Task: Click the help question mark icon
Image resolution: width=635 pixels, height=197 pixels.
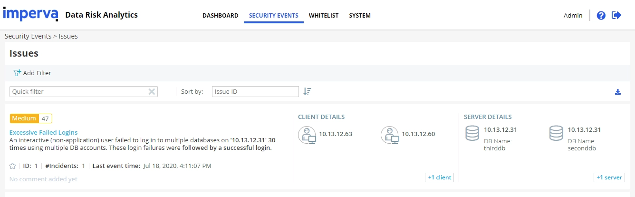Action: 601,15
